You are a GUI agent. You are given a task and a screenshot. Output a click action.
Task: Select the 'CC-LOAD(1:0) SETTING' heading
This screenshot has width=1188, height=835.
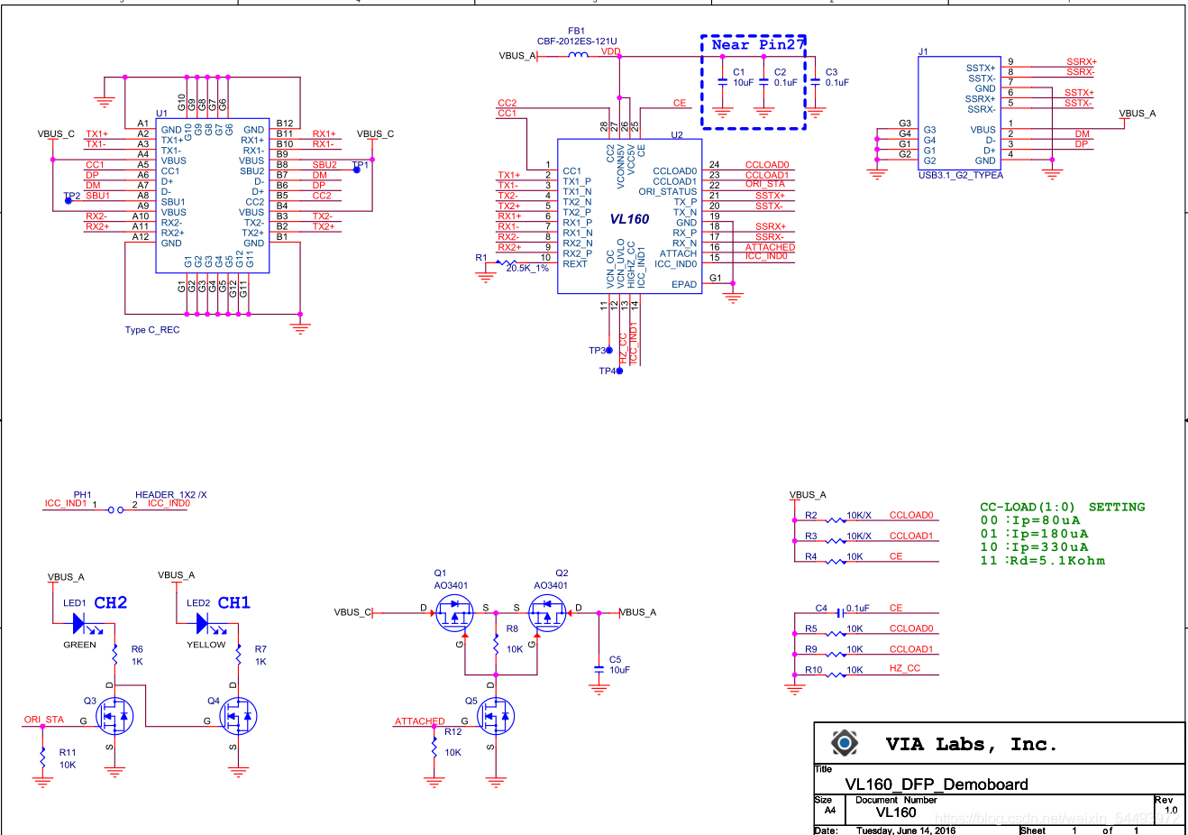(x=1063, y=507)
